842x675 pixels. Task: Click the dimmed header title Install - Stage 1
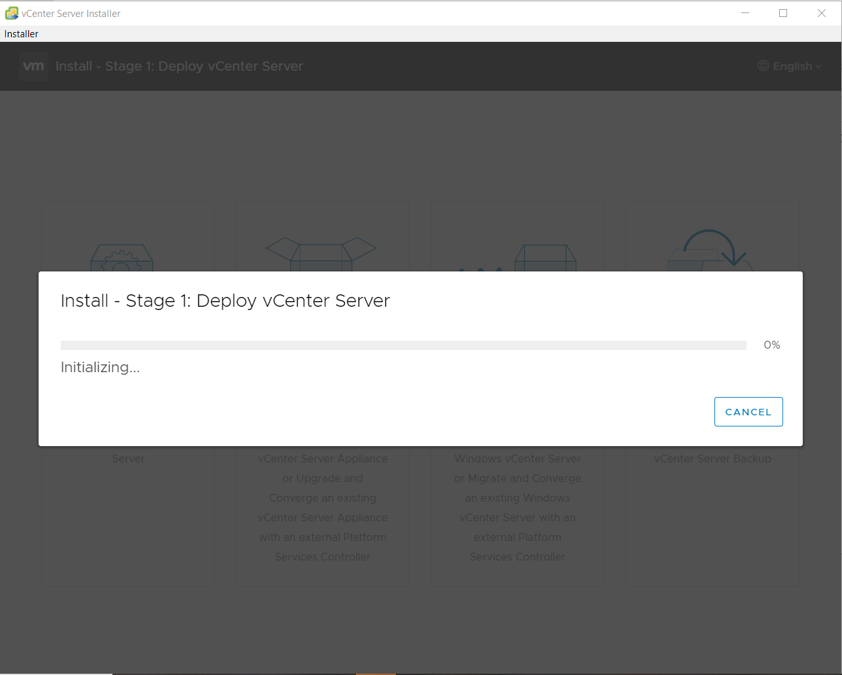coord(179,66)
